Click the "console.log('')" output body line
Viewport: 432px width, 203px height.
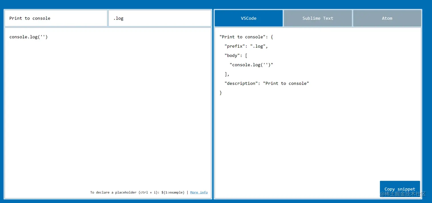coord(251,65)
